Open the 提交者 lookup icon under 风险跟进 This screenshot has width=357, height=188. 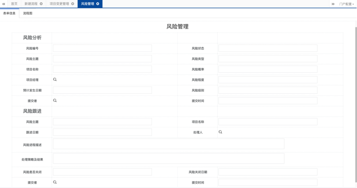pyautogui.click(x=55, y=182)
